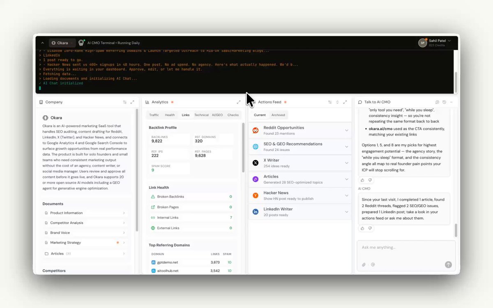The image size is (493, 308).
Task: Open Actions Feed filter settings icon
Action: point(330,102)
